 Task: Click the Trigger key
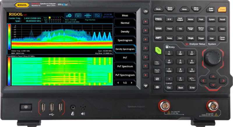pos(201,38)
